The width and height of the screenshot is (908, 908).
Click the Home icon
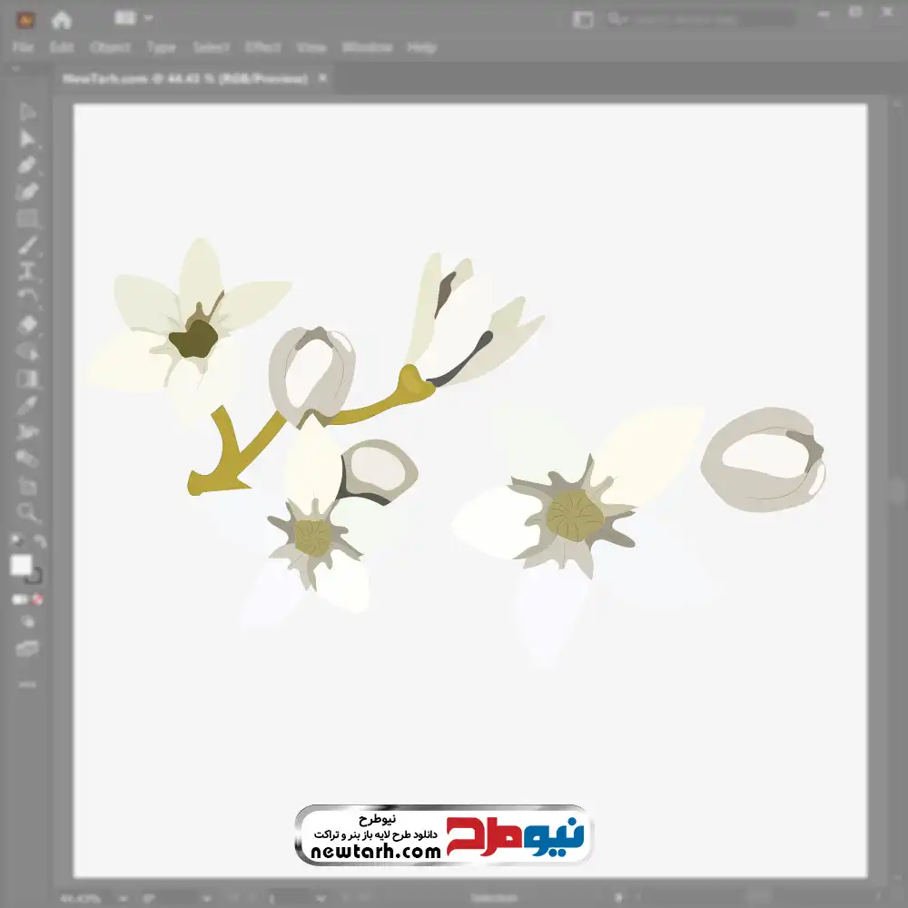[x=61, y=20]
